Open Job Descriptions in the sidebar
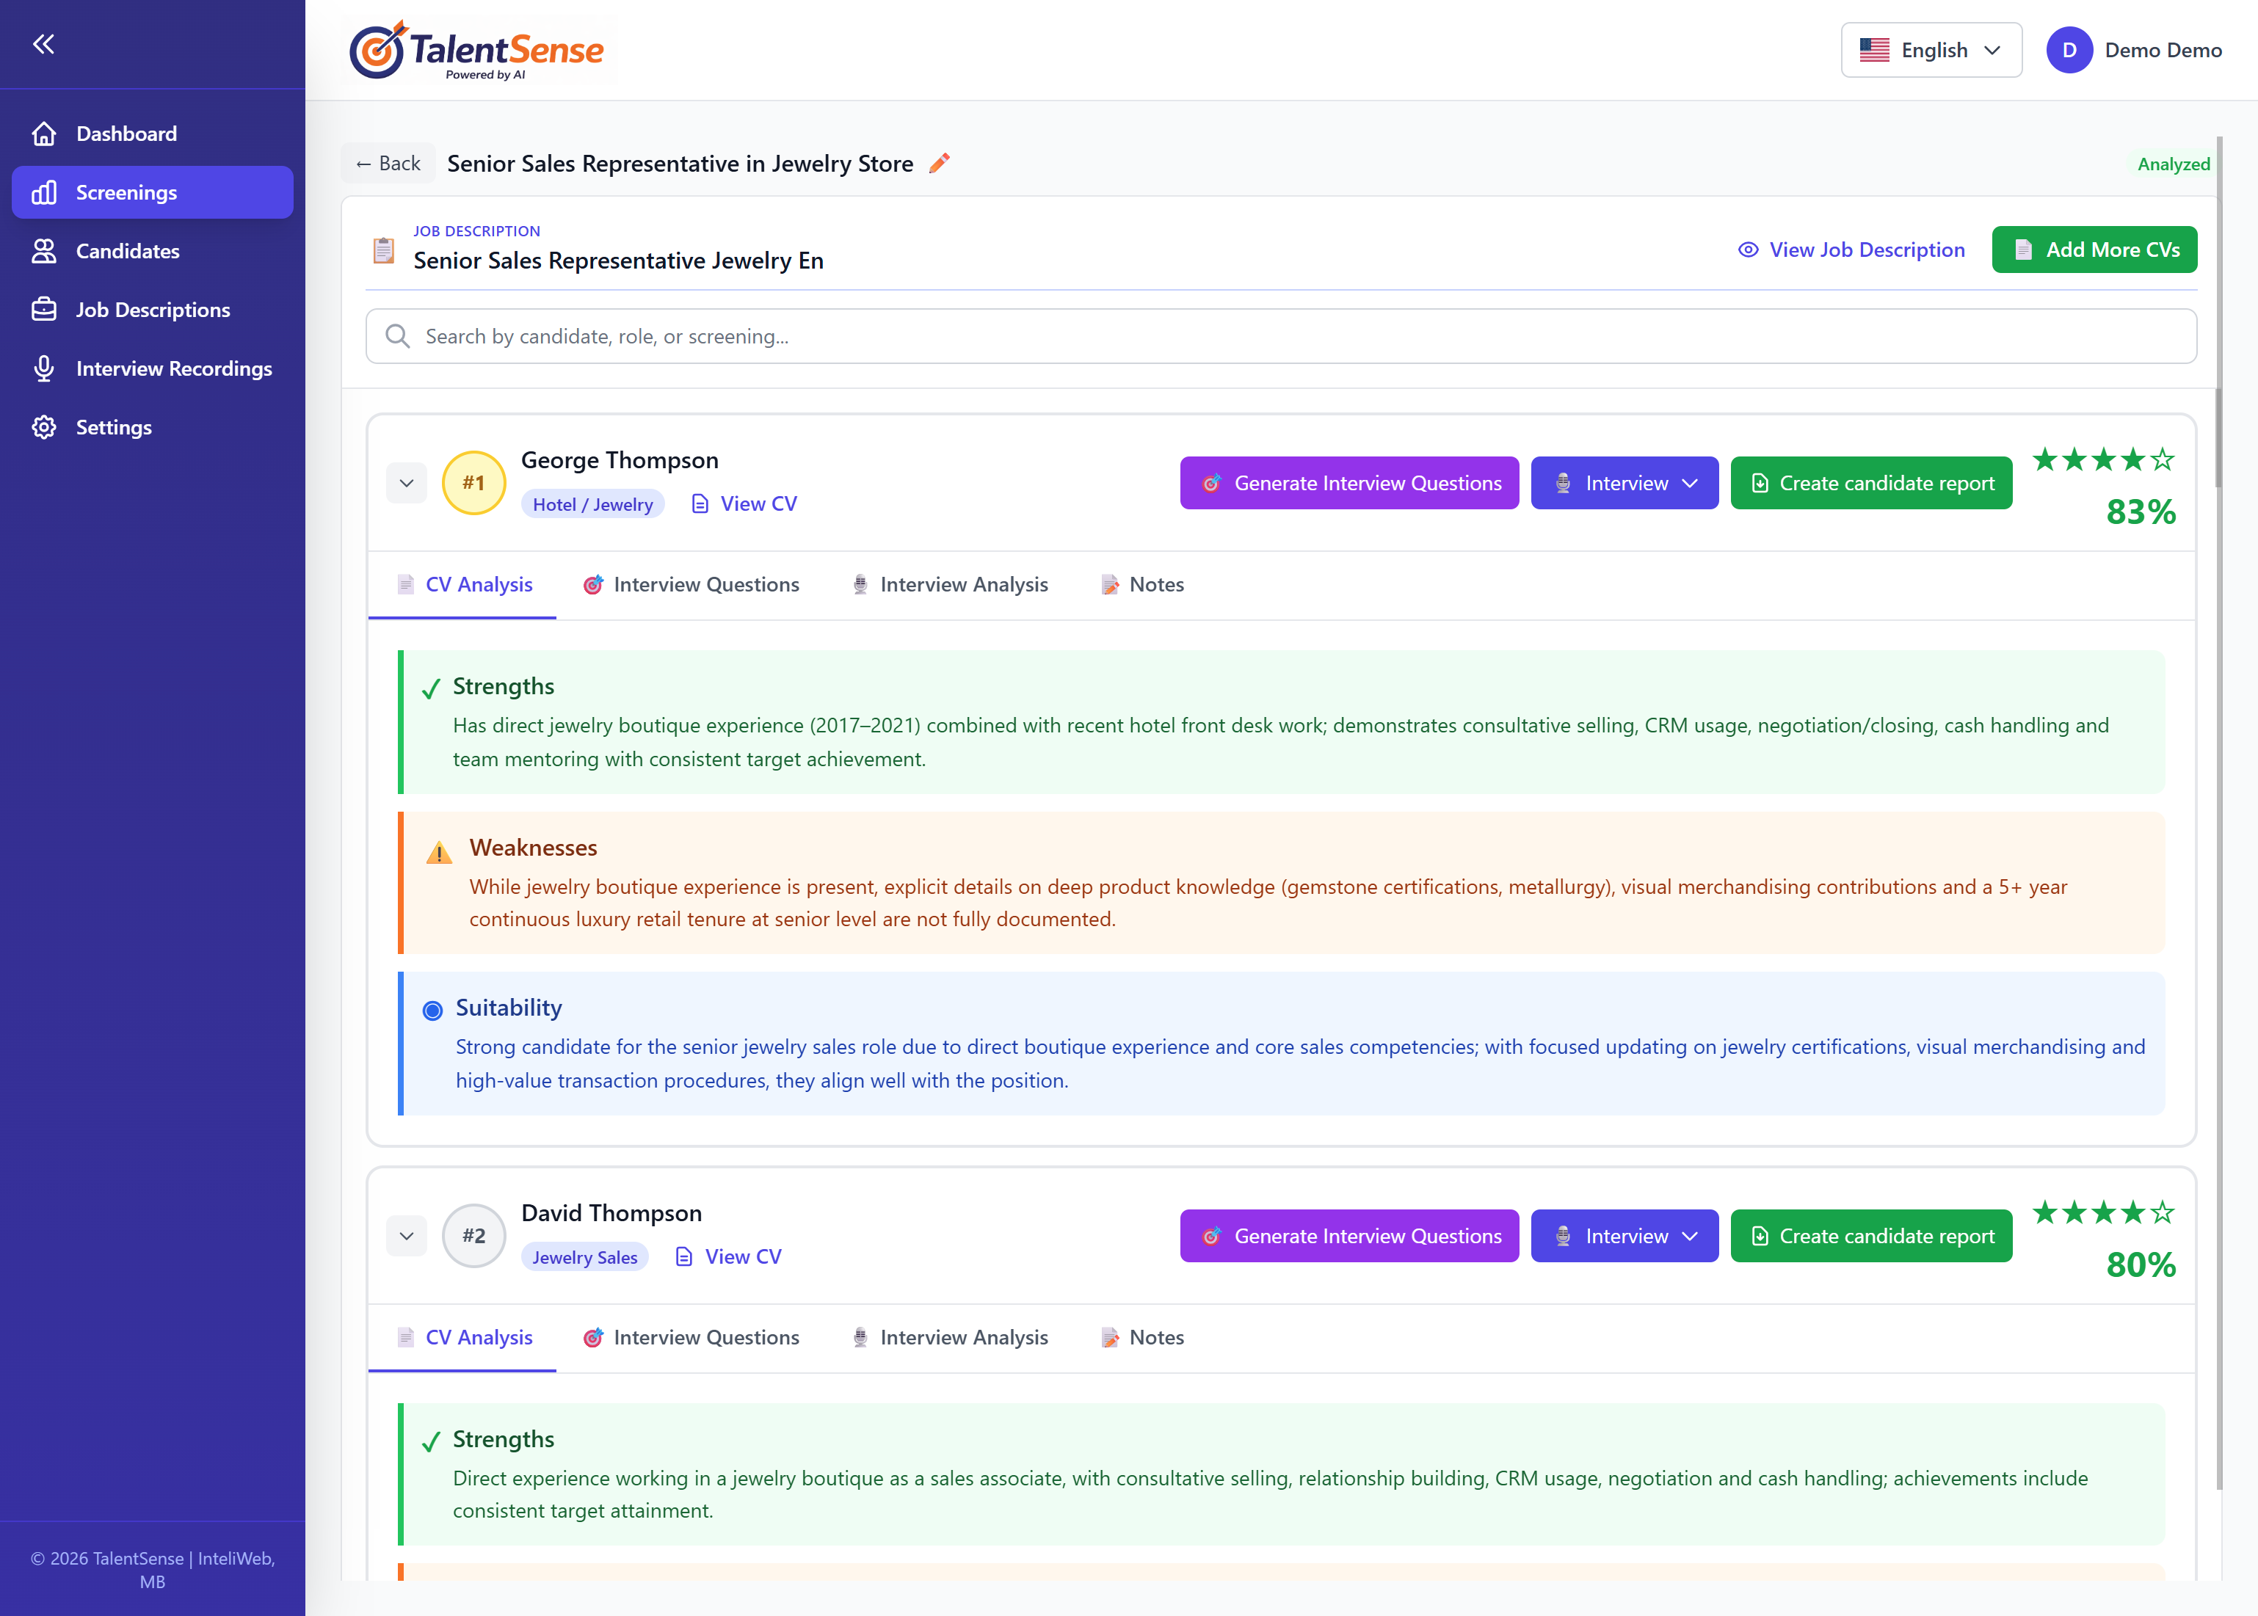2258x1616 pixels. point(152,310)
